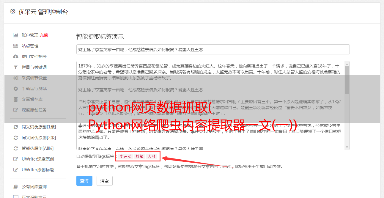Click the filter icon for 栏目与关键词
Viewport: 384px width, 198px height.
[16, 67]
